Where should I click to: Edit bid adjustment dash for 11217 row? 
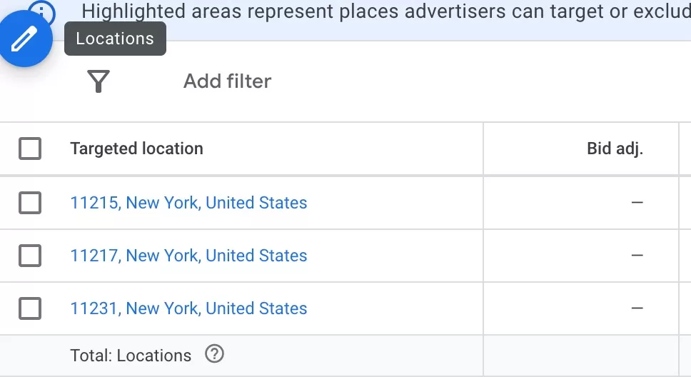(x=637, y=256)
